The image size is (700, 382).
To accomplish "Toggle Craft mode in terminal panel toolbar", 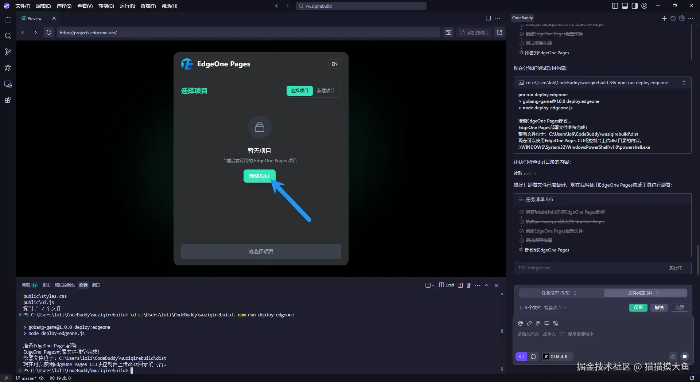I will point(447,285).
